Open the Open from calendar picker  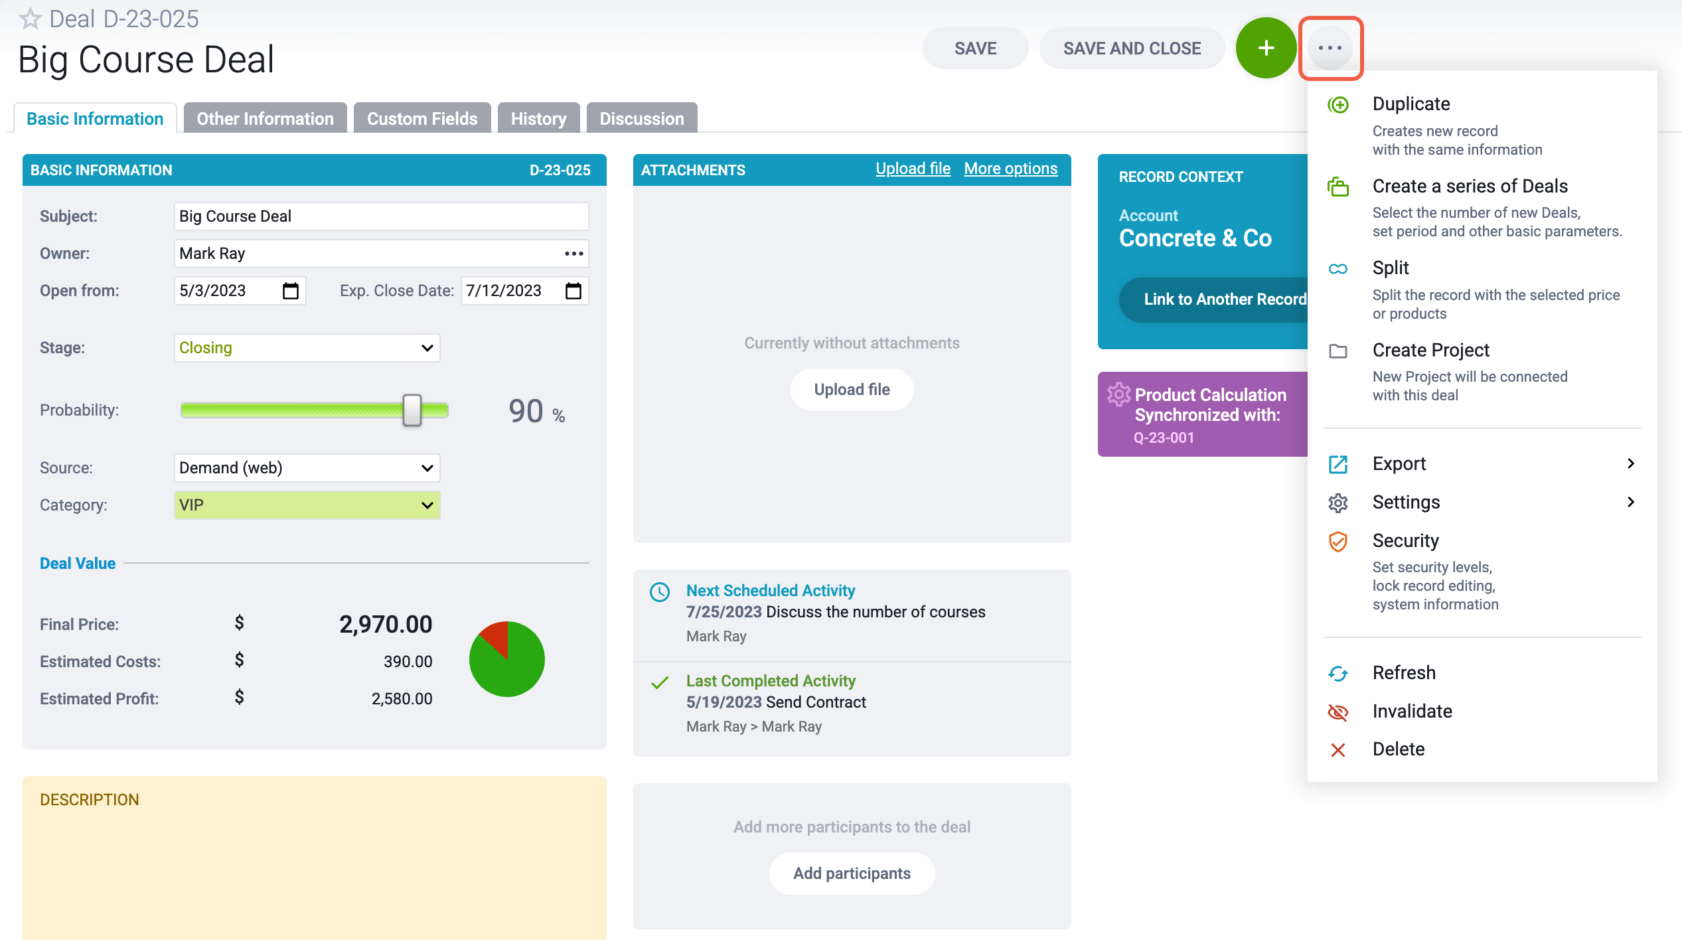tap(291, 291)
